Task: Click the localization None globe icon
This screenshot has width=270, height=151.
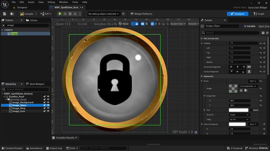Action: click(x=120, y=24)
